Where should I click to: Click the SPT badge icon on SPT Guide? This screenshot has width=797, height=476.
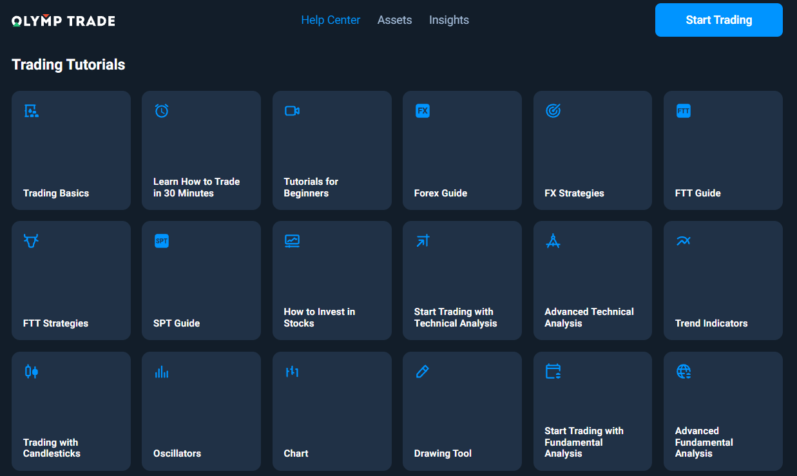coord(162,241)
